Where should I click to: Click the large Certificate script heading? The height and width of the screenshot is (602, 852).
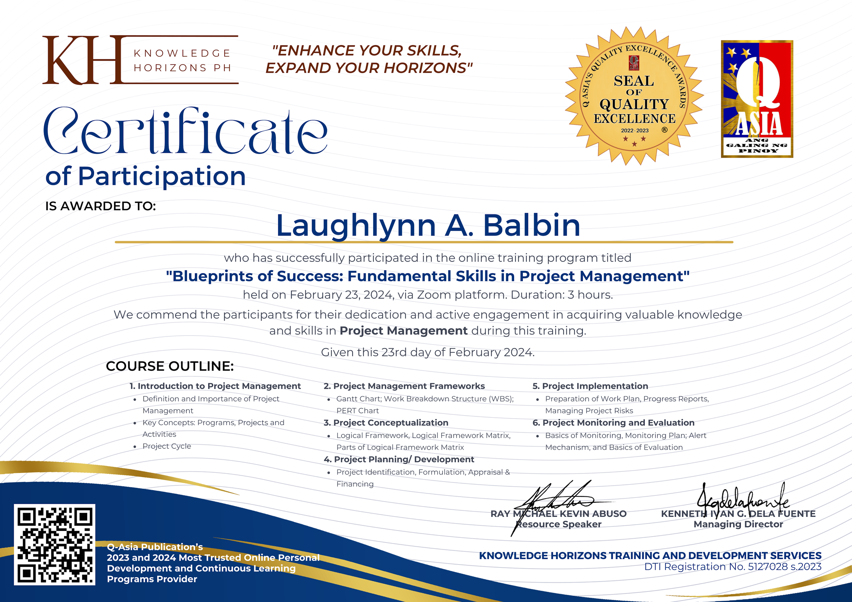point(186,132)
